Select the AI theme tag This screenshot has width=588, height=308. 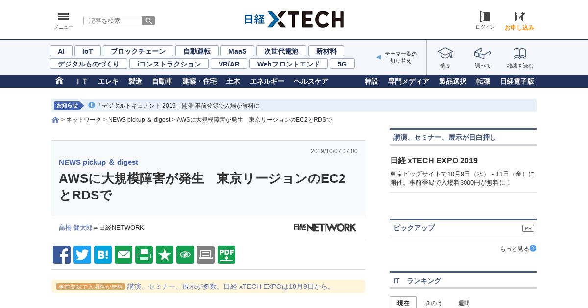click(61, 51)
